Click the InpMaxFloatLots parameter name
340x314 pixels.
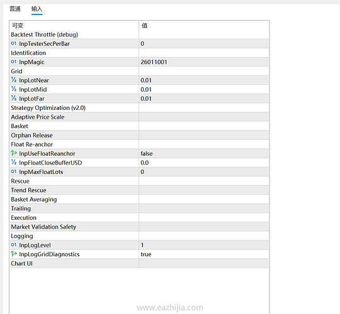click(x=41, y=172)
